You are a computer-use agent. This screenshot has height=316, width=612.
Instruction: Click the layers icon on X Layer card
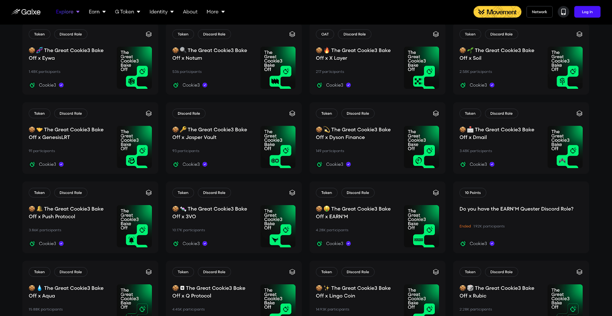(x=436, y=34)
